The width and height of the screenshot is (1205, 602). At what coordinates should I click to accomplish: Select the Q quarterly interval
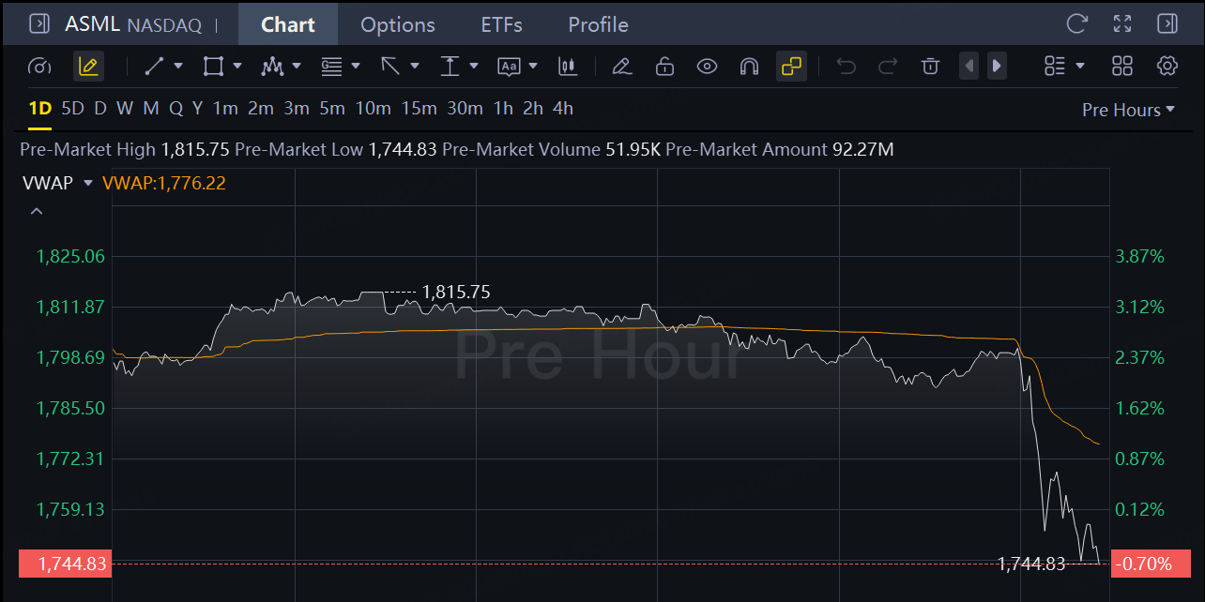175,109
